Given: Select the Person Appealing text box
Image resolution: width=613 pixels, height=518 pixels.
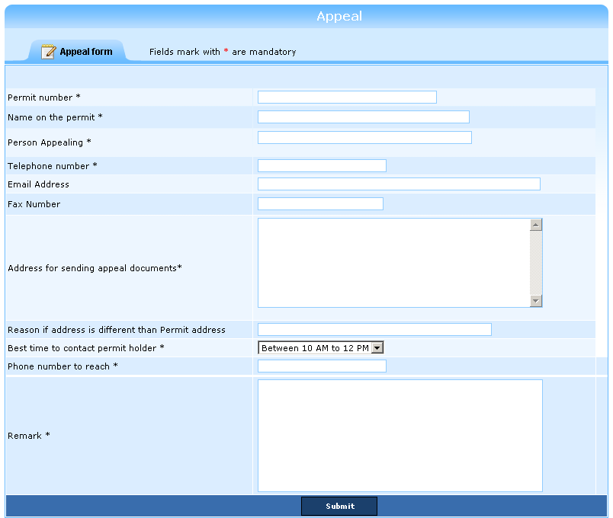Looking at the screenshot, I should pyautogui.click(x=364, y=137).
